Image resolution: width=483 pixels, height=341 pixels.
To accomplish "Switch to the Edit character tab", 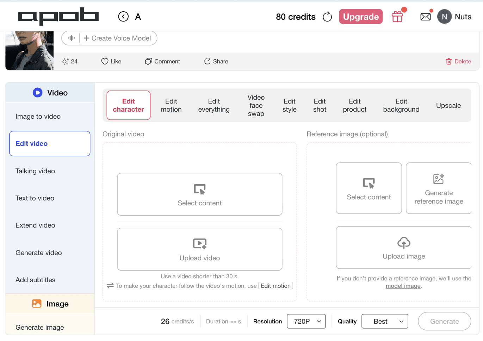I will tap(129, 105).
